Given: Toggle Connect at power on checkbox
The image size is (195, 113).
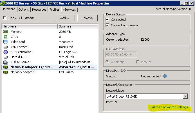Looking at the screenshot, I should [107, 25].
